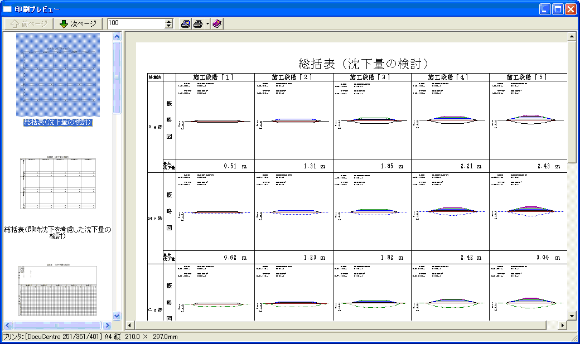The height and width of the screenshot is (344, 580).
Task: Select the 総括表(沈下量の検討) page thumbnail
Action: (58, 75)
